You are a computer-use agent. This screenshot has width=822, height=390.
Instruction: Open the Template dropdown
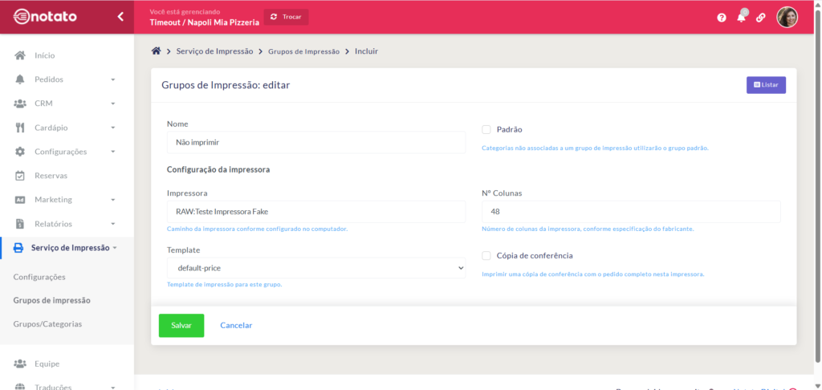(315, 268)
